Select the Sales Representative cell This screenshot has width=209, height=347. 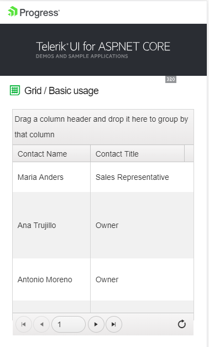(x=142, y=177)
